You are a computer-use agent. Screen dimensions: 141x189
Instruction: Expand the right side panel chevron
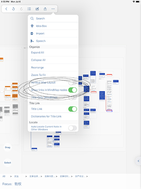click(x=138, y=161)
